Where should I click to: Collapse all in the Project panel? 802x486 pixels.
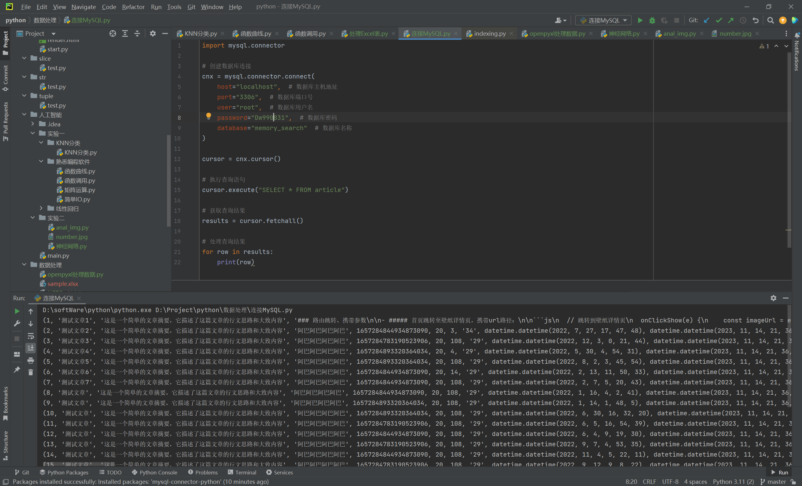click(137, 33)
